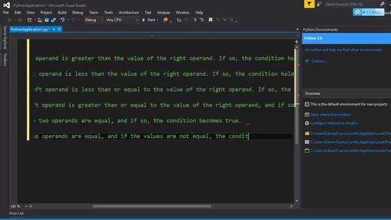Open the Any CPU platform dropdown
Viewport: 391px width, 220px height.
[x=122, y=20]
